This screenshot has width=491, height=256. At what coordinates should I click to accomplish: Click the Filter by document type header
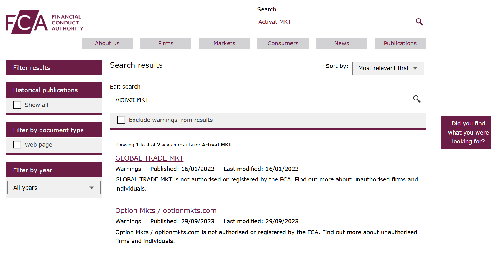coord(54,130)
